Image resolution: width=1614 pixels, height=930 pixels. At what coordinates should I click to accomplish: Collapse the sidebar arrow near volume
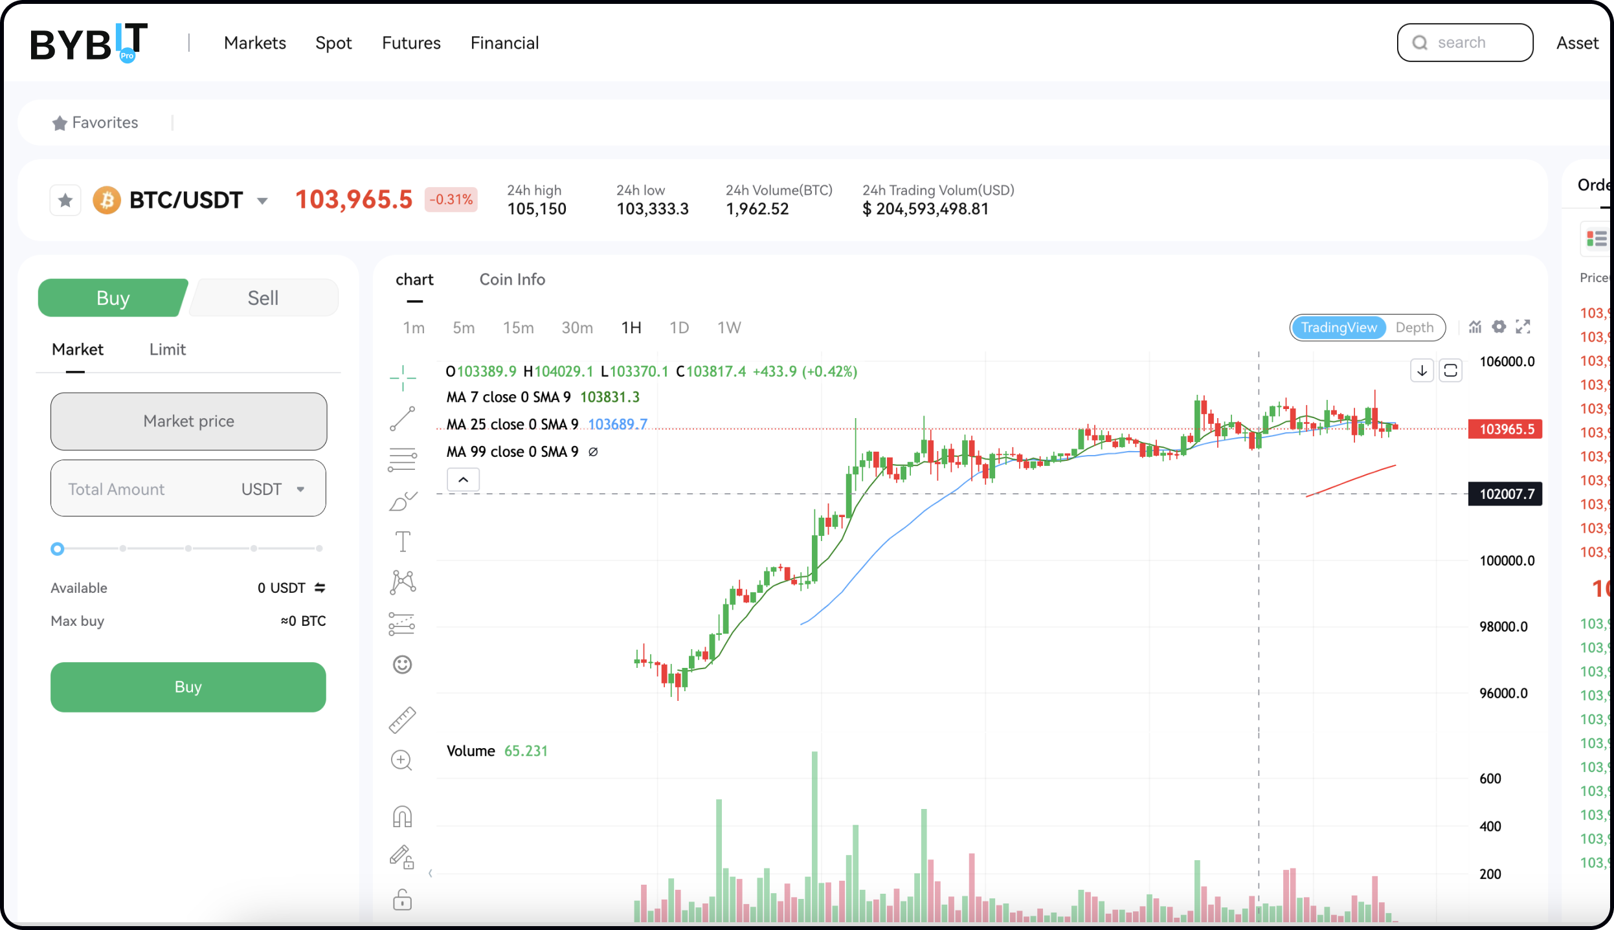[431, 873]
